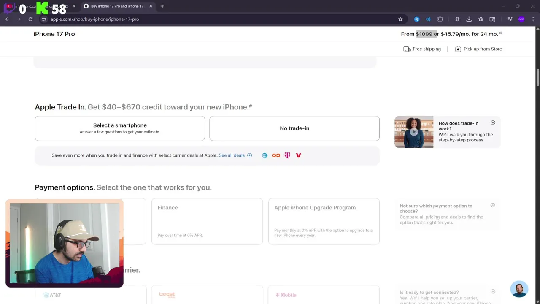Click the Free shipping truck icon
The height and width of the screenshot is (304, 540).
click(x=407, y=49)
